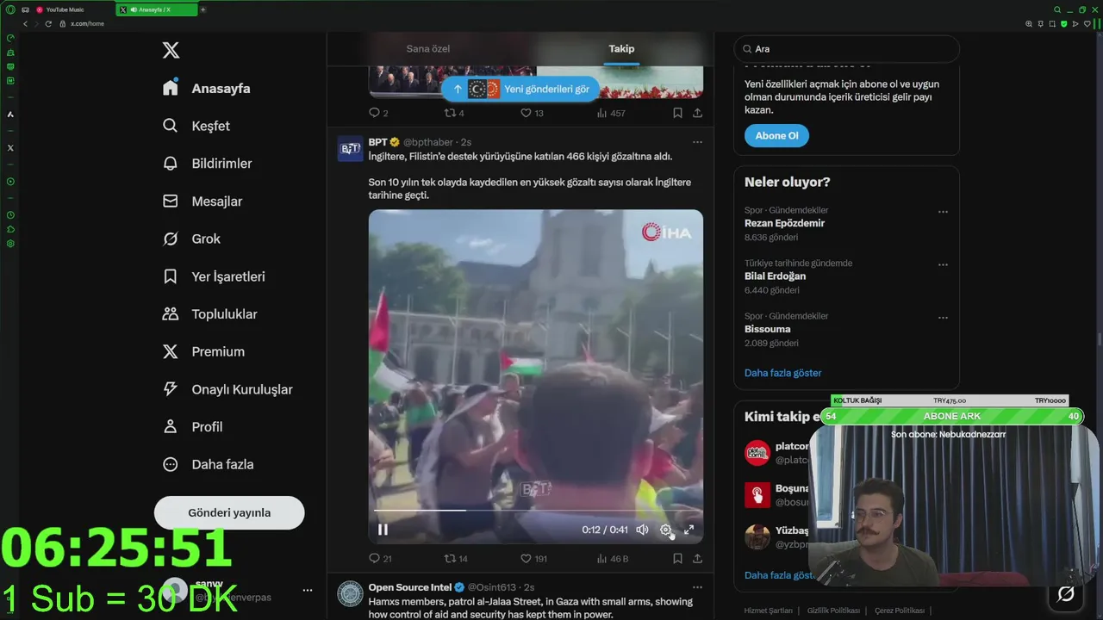
Task: View BPT post analytics 46 B
Action: click(x=613, y=559)
